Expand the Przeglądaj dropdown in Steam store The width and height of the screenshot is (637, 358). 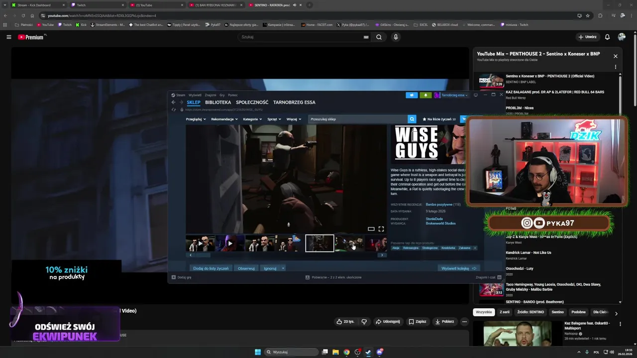pos(196,119)
